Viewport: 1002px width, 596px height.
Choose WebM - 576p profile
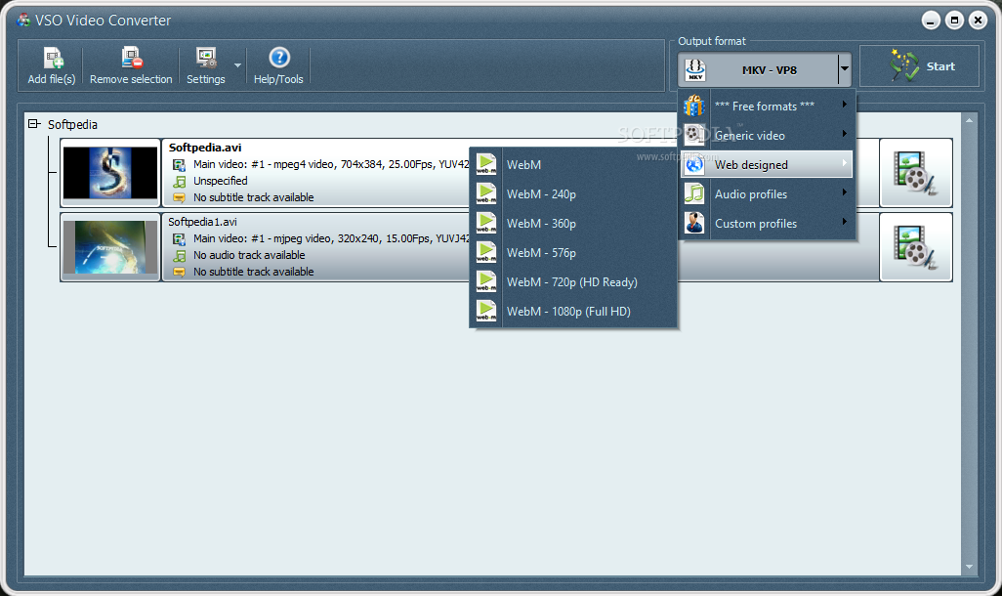point(573,253)
